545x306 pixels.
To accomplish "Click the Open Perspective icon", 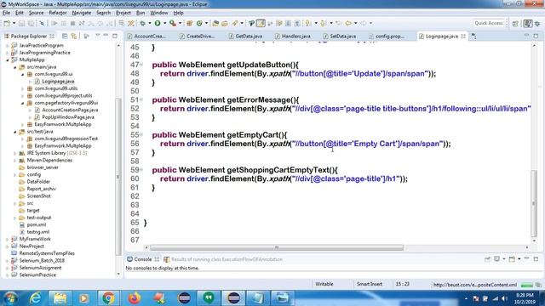I will [515, 23].
